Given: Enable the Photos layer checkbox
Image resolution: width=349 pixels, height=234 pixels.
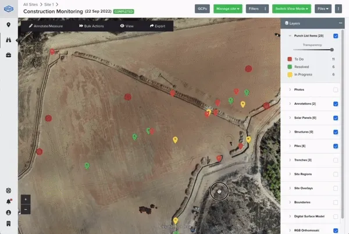Looking at the screenshot, I should pos(336,90).
